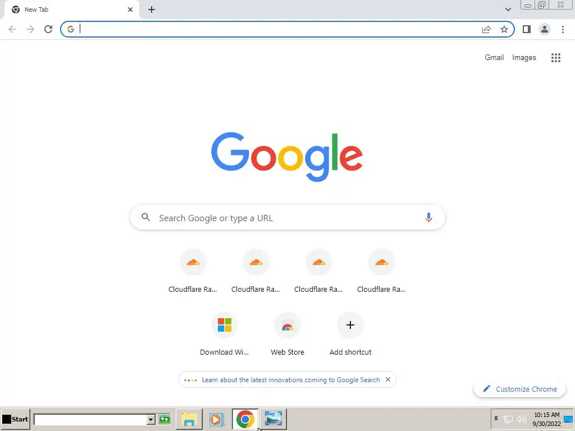Dismiss the Google Search innovations banner
Screen dimensions: 575x431
coord(388,379)
